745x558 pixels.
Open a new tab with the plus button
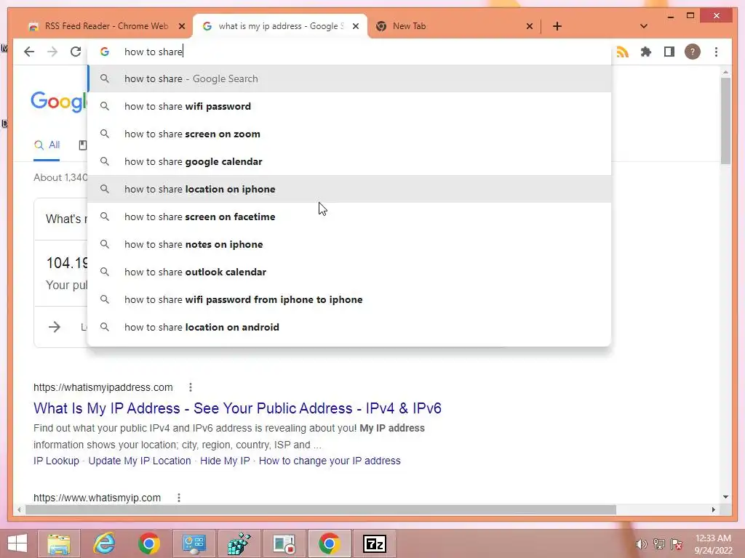557,26
